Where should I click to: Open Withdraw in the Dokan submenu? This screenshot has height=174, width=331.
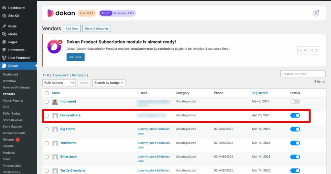click(x=9, y=81)
